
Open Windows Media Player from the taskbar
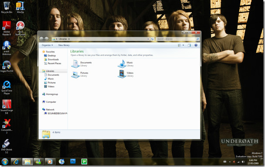[x=50, y=162]
